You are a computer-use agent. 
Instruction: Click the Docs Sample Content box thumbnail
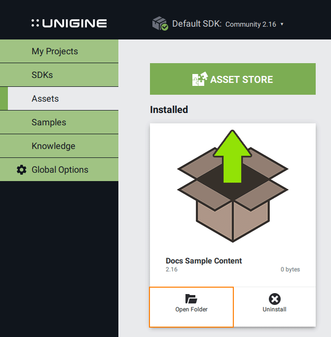[232, 186]
